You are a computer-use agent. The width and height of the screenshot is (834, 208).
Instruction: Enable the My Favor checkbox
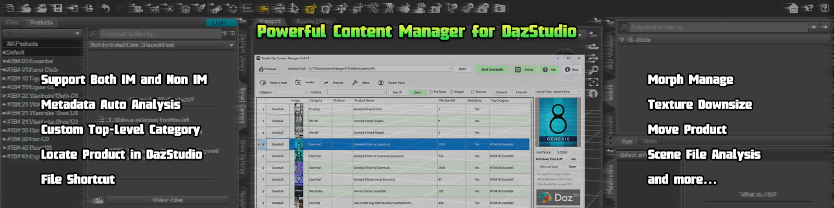431,92
